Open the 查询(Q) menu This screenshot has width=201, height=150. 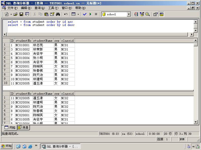coord(40,8)
